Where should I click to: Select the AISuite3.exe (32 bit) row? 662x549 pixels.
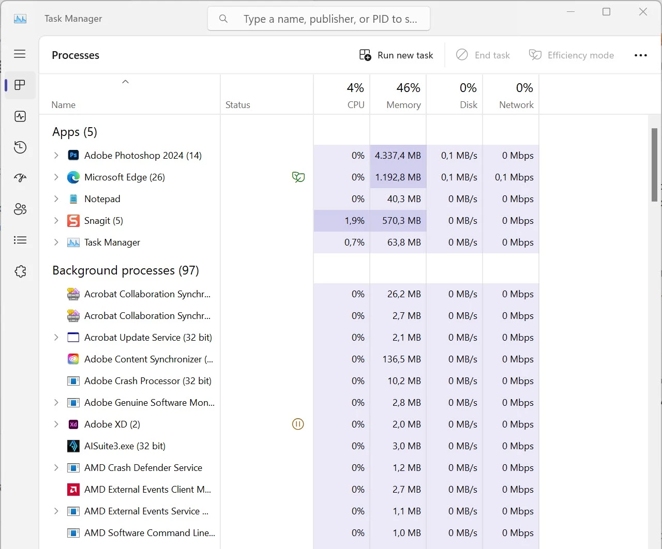289,446
